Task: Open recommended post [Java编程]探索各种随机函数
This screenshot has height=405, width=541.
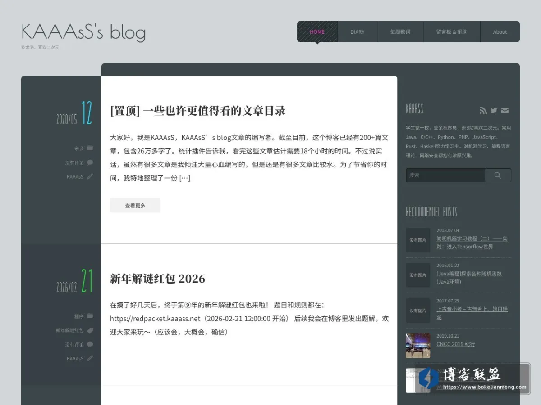Action: click(x=469, y=278)
